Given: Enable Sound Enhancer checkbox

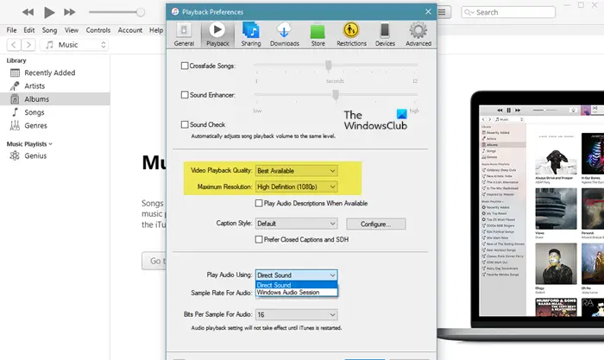Looking at the screenshot, I should tap(185, 95).
